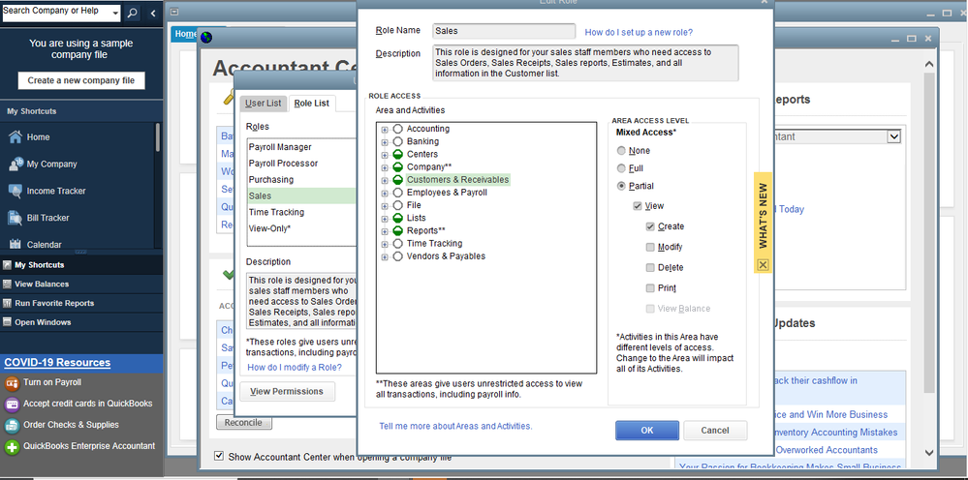Click Order Checks & Supplies icon

pos(12,425)
